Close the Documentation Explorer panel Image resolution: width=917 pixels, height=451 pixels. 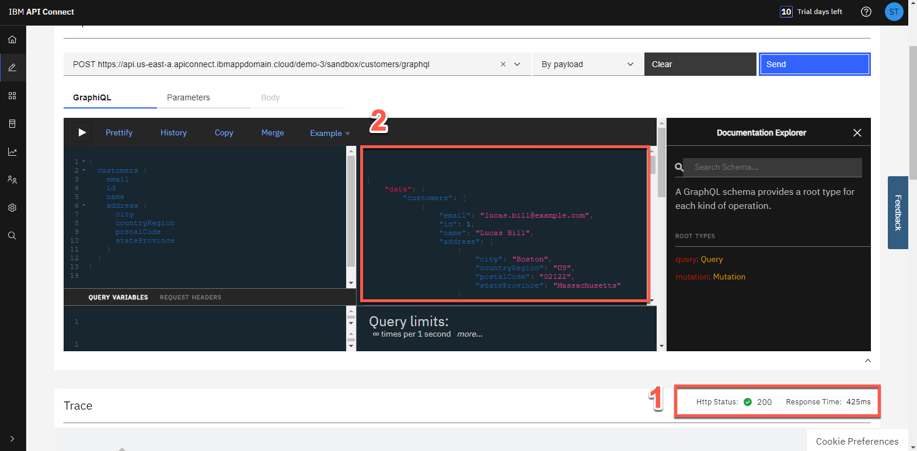tap(857, 133)
